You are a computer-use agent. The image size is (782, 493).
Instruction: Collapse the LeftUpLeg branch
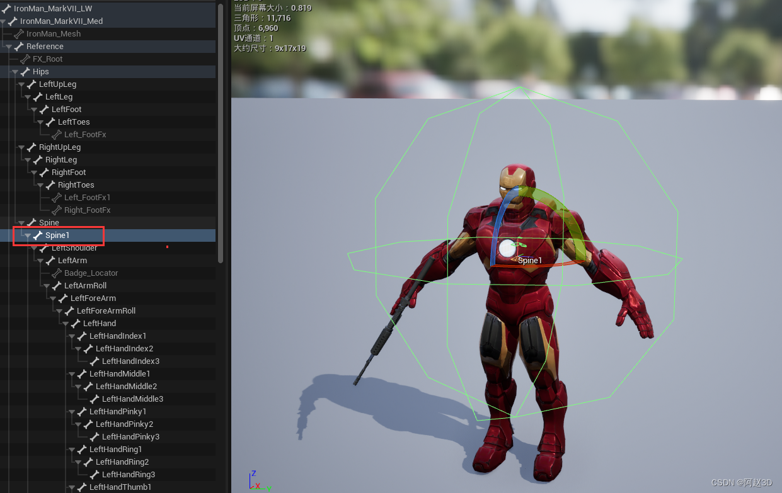[21, 84]
